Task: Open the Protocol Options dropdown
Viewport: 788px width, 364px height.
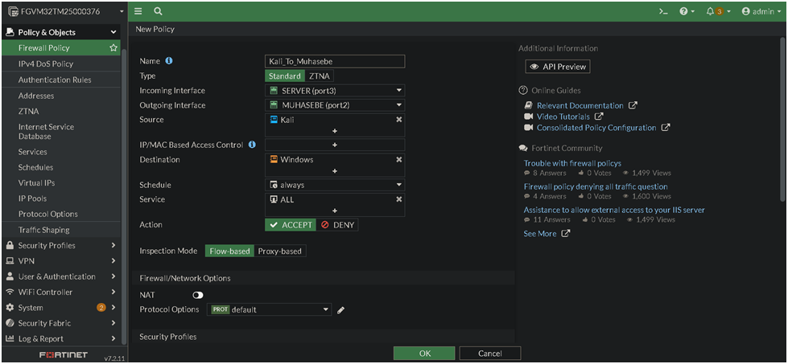Action: [x=270, y=309]
